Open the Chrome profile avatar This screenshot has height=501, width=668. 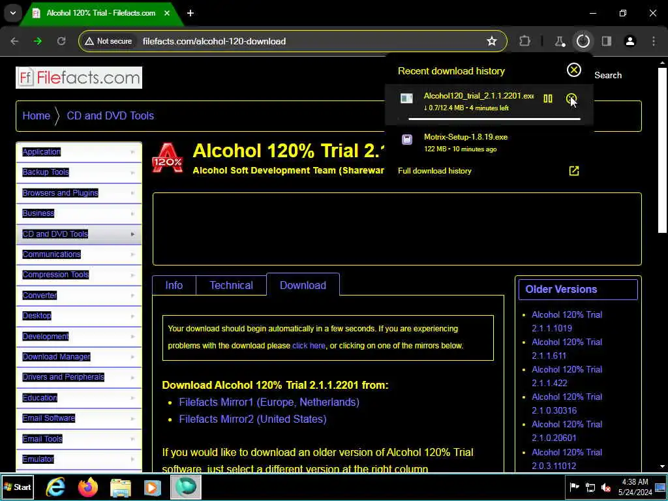pos(630,41)
